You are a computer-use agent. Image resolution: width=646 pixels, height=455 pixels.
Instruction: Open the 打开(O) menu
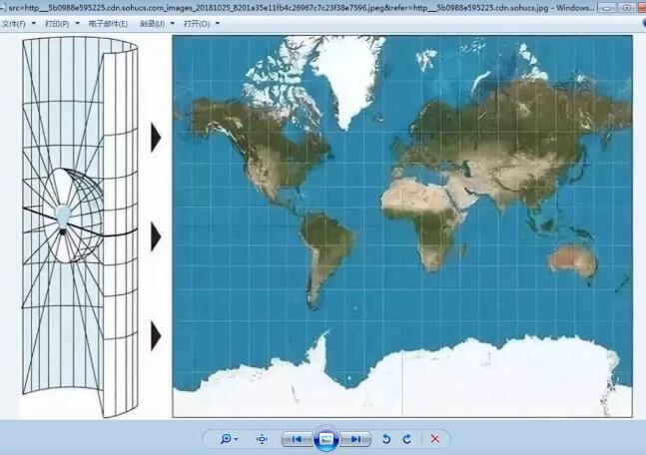(202, 24)
